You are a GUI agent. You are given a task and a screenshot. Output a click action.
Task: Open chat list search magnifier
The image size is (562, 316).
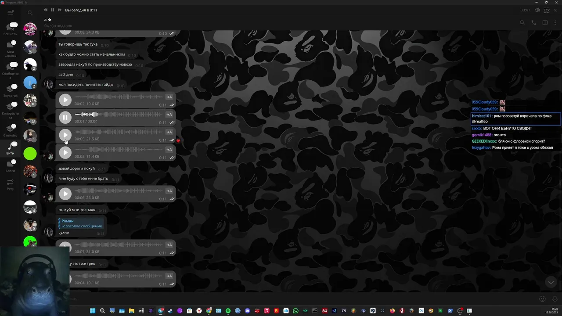coord(30,13)
